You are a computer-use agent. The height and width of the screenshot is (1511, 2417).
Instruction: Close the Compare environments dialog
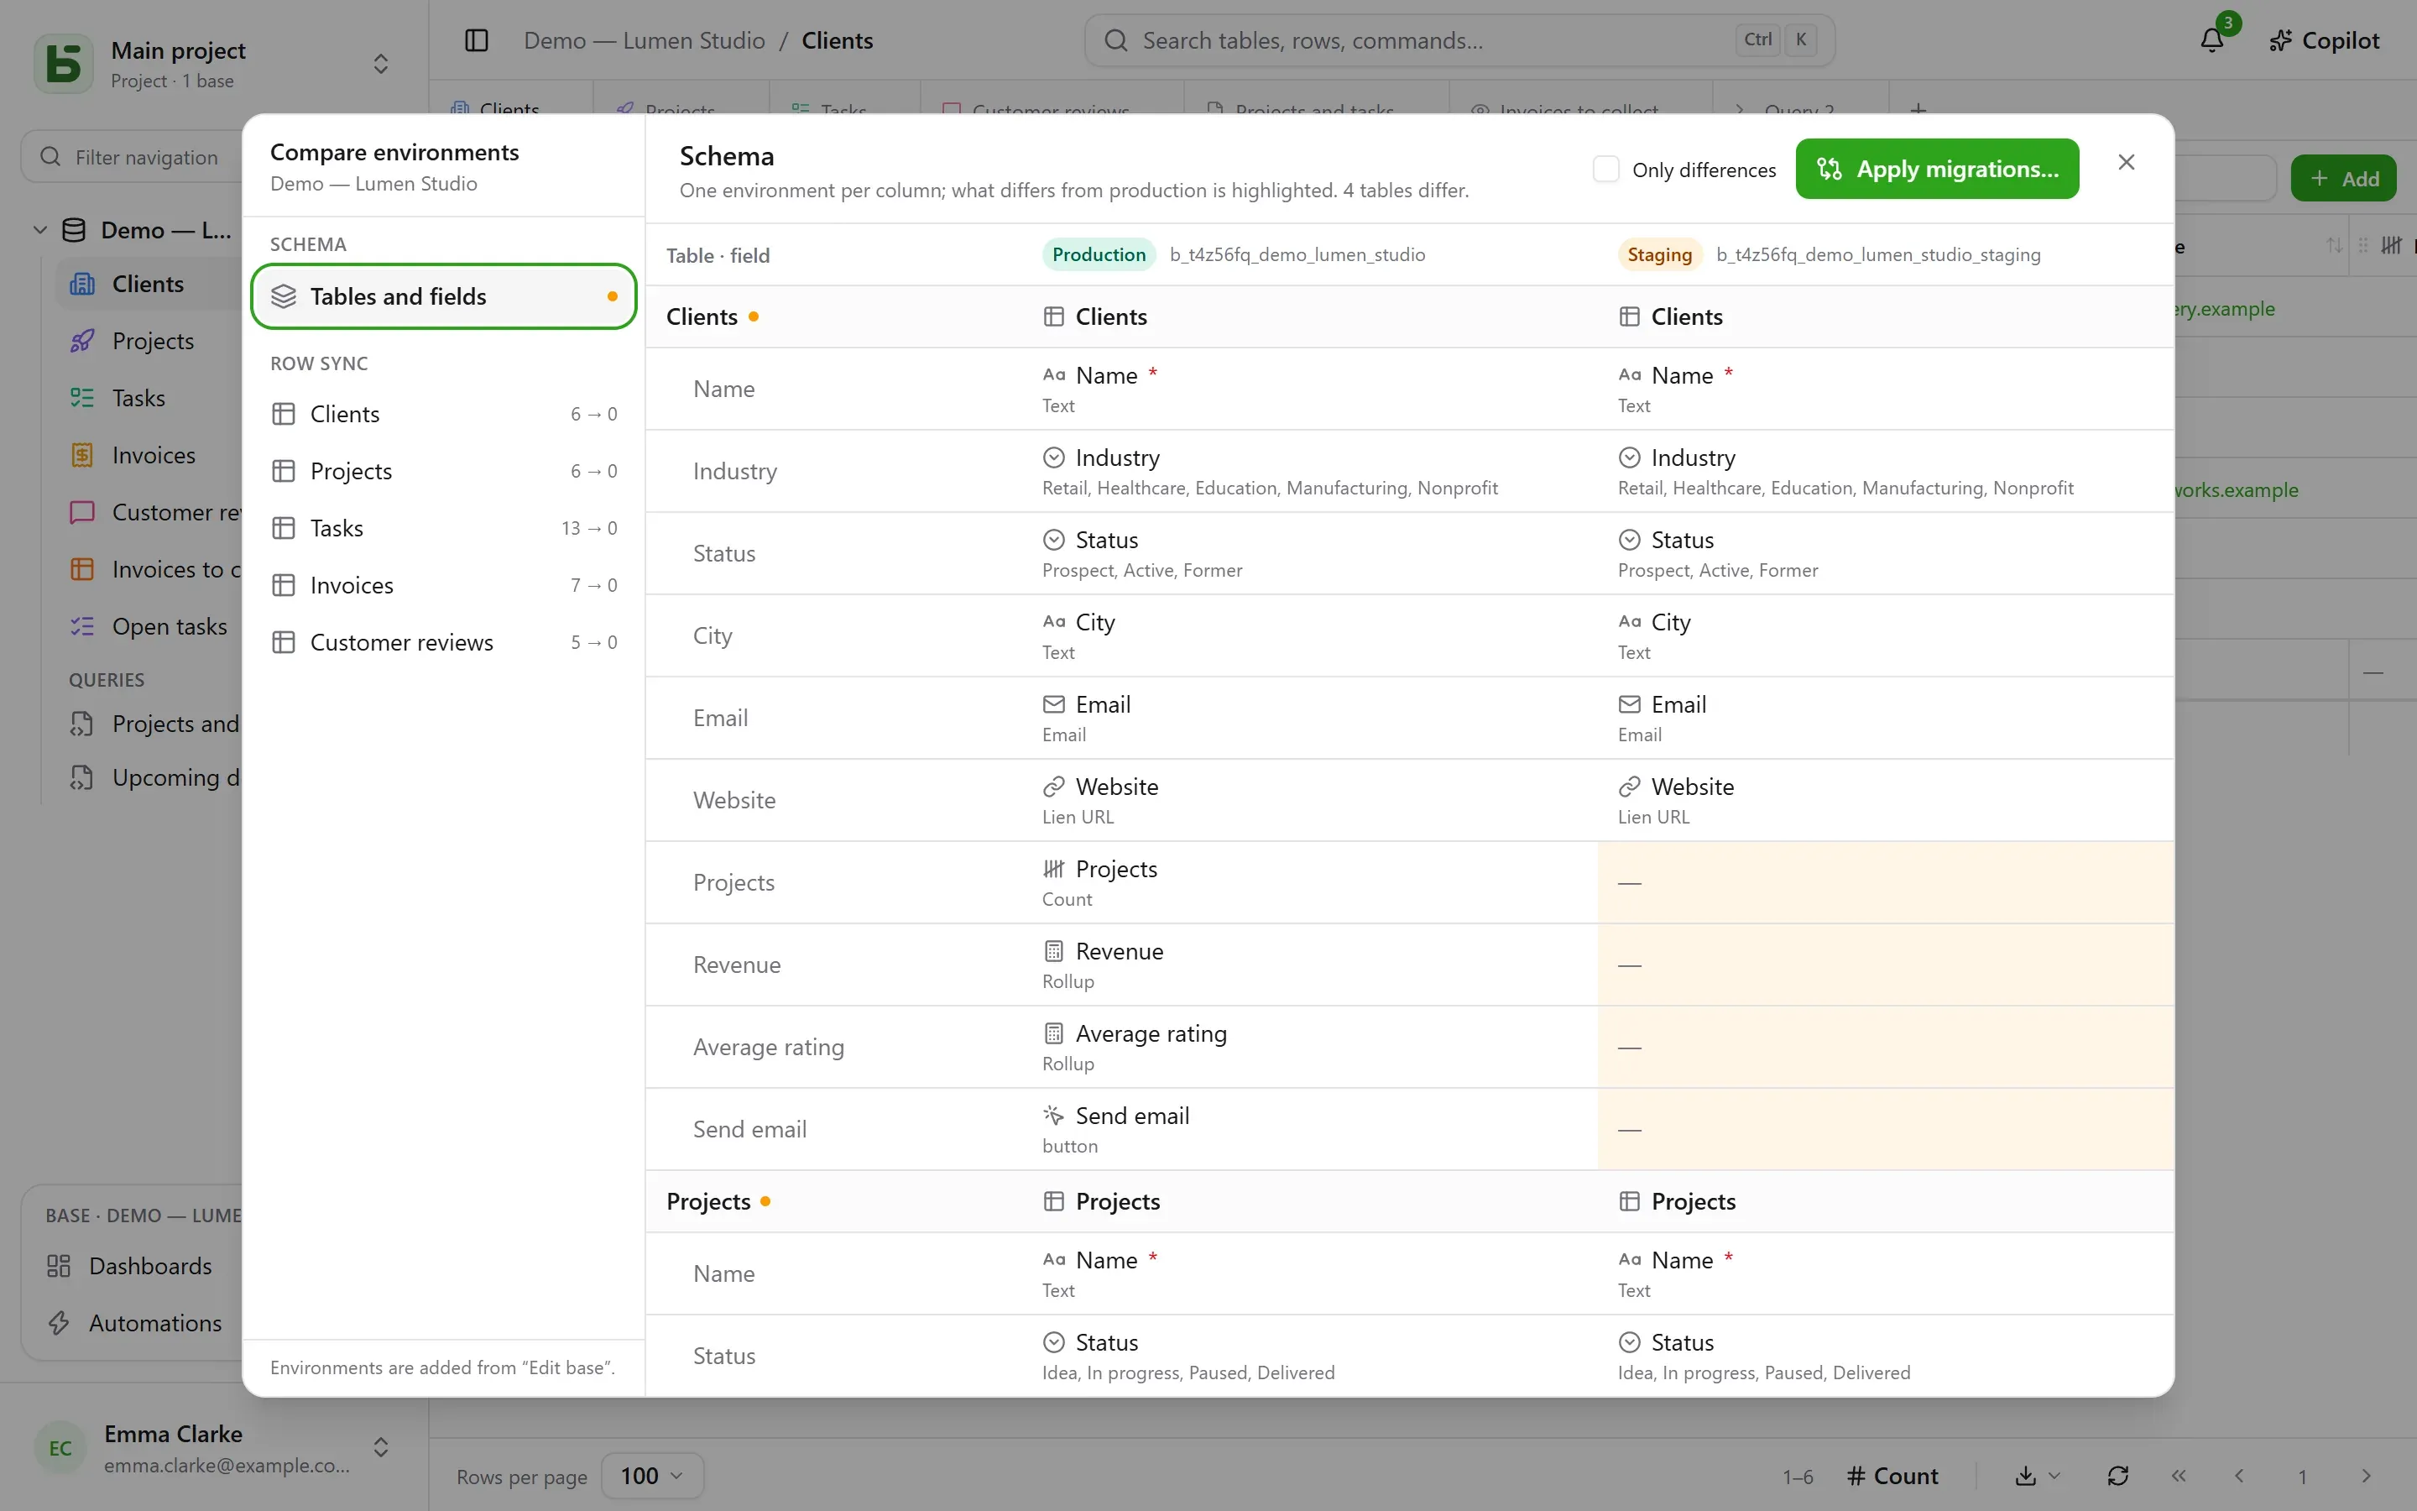[2127, 162]
